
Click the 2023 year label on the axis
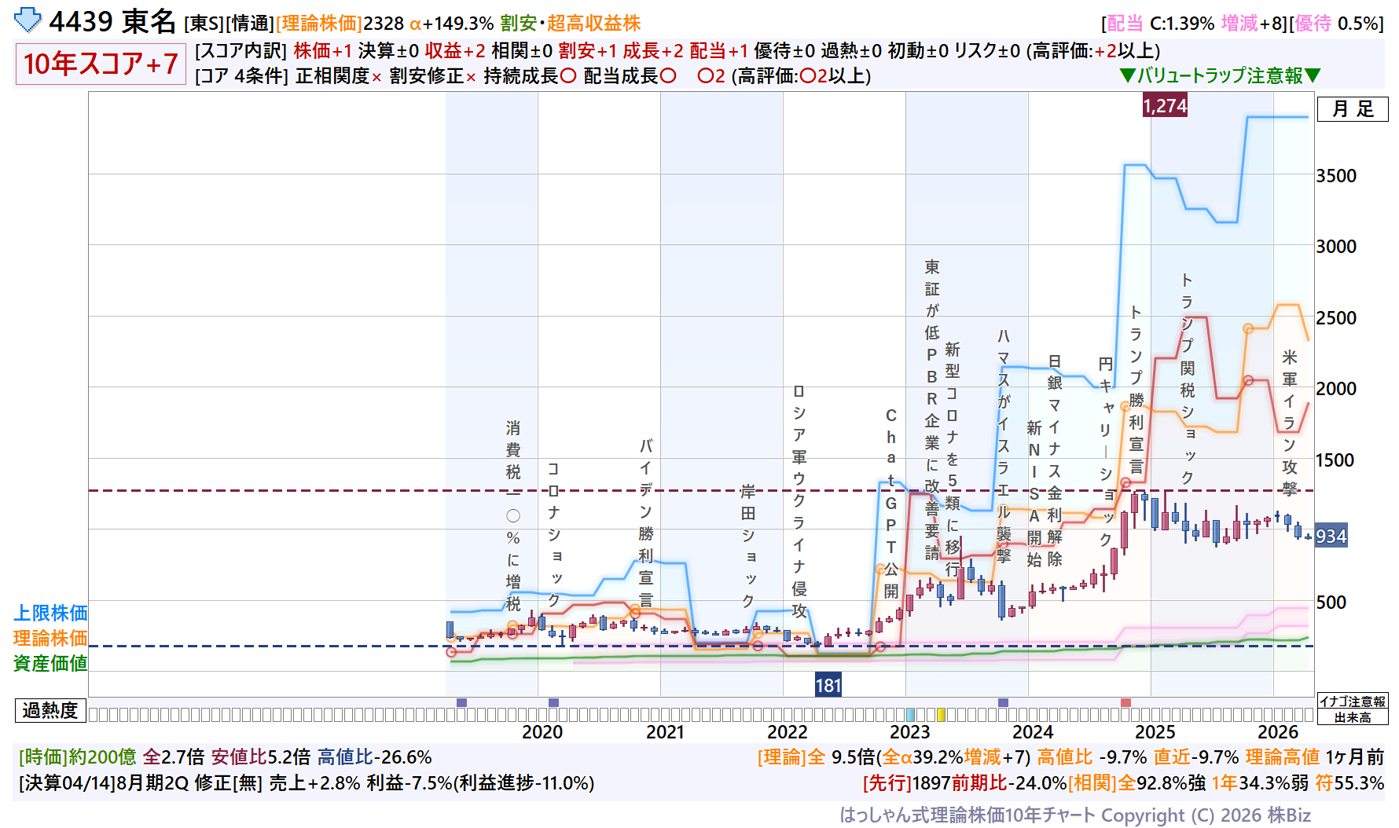click(909, 732)
